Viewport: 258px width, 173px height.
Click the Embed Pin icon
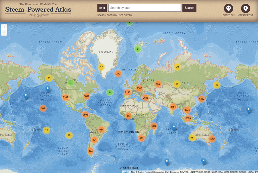[x=228, y=8]
